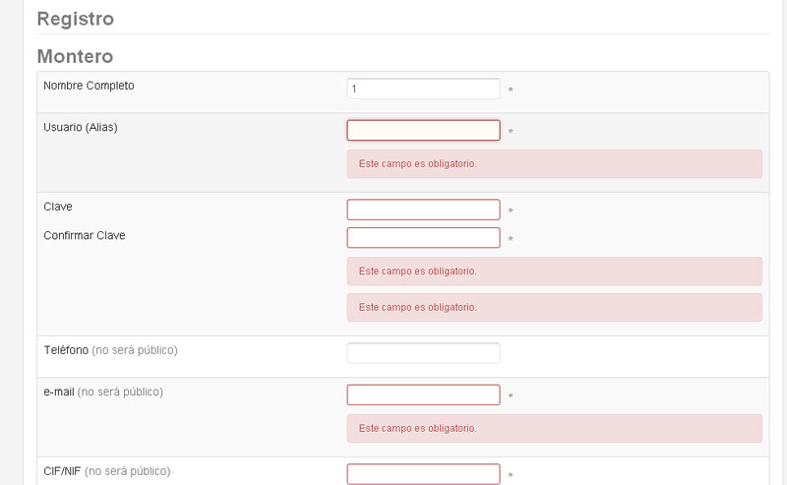The width and height of the screenshot is (787, 485).
Task: Click the asterisk next to CIF/NIF field
Action: point(511,475)
